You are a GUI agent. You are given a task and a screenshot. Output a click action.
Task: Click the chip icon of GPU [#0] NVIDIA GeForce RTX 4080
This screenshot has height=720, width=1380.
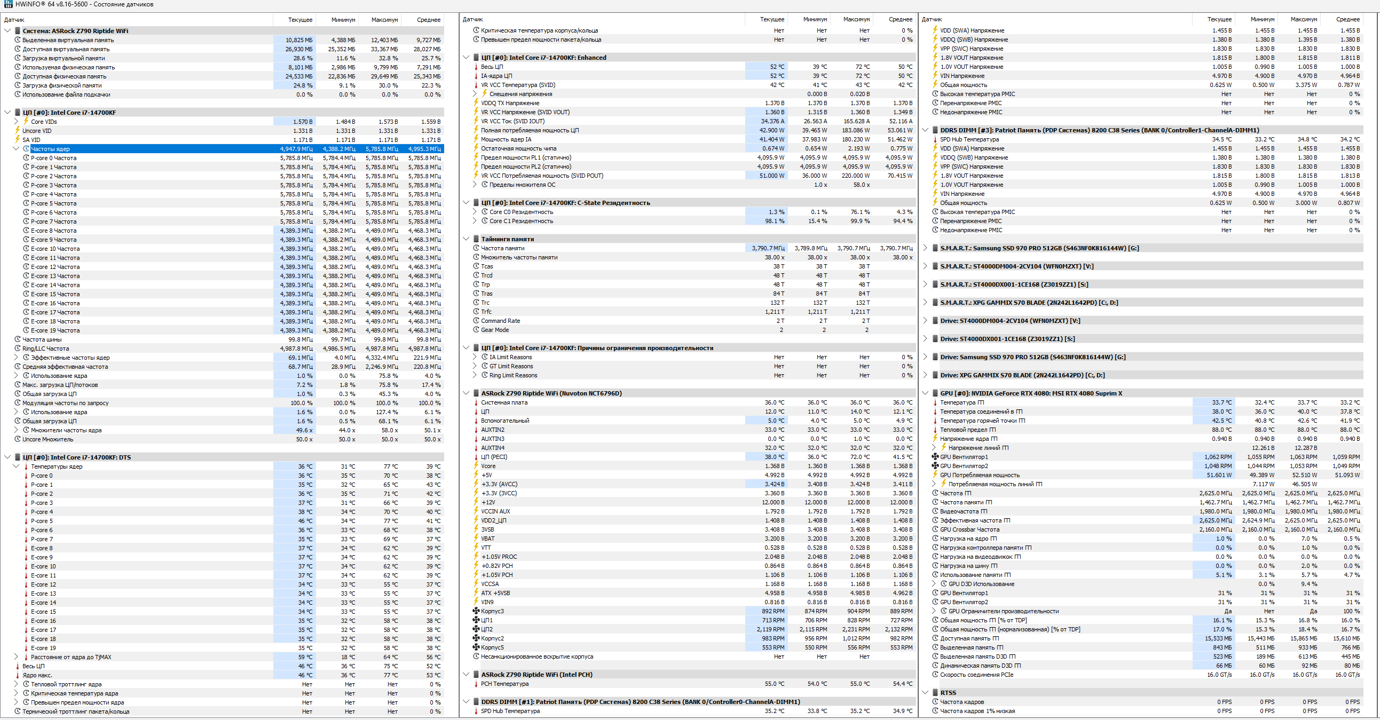pyautogui.click(x=935, y=393)
